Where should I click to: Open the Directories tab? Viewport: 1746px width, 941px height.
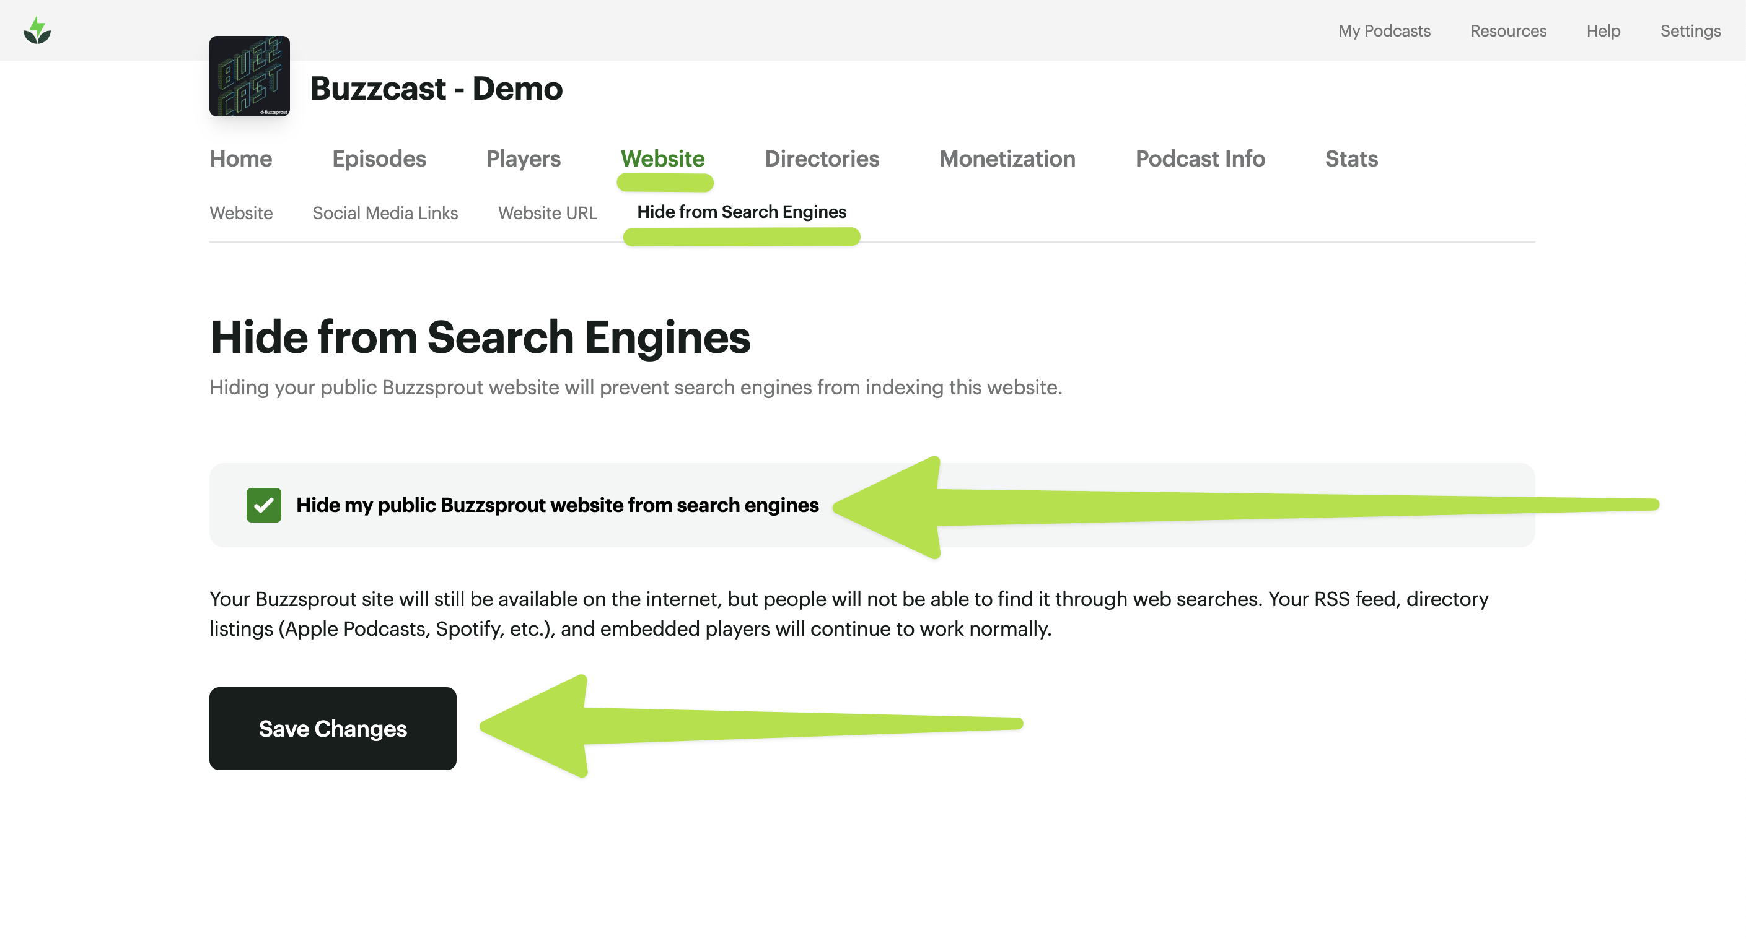[x=822, y=158]
